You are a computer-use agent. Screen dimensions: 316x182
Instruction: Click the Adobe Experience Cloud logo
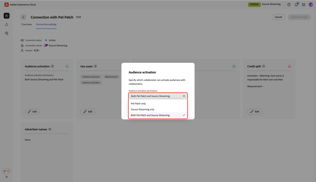tap(6, 5)
